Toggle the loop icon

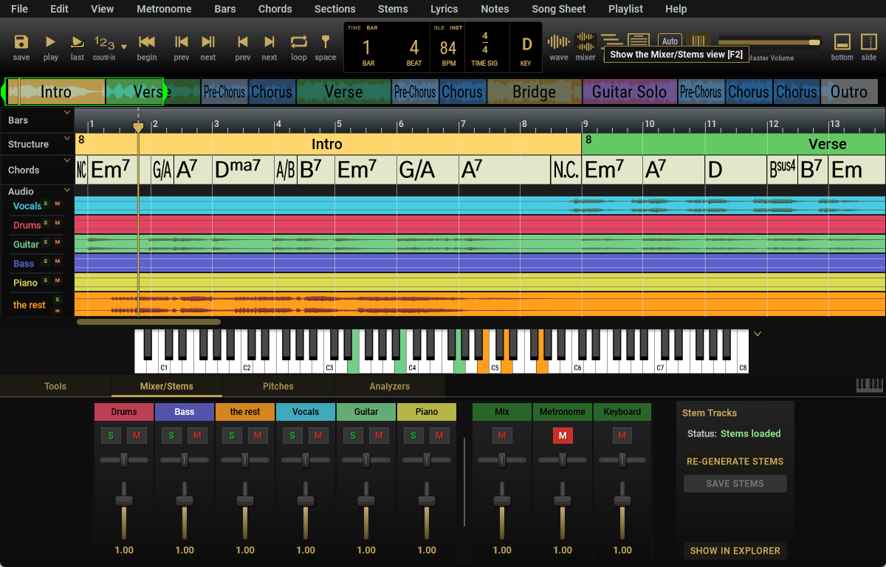pyautogui.click(x=299, y=42)
